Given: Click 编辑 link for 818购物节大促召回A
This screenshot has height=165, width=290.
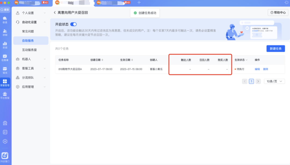Looking at the screenshot, I should (x=257, y=69).
